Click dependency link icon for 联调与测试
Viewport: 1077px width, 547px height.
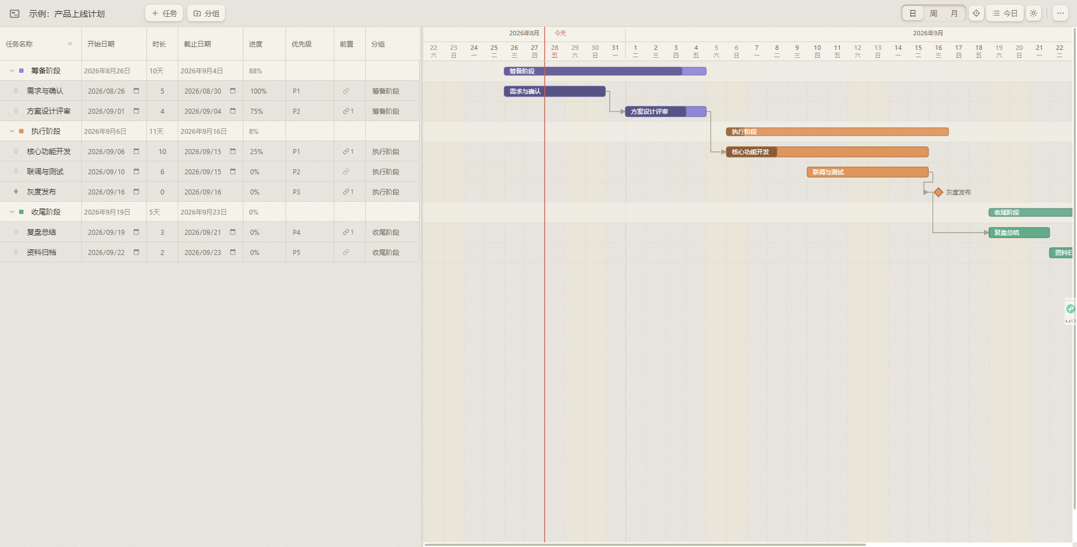(x=346, y=171)
